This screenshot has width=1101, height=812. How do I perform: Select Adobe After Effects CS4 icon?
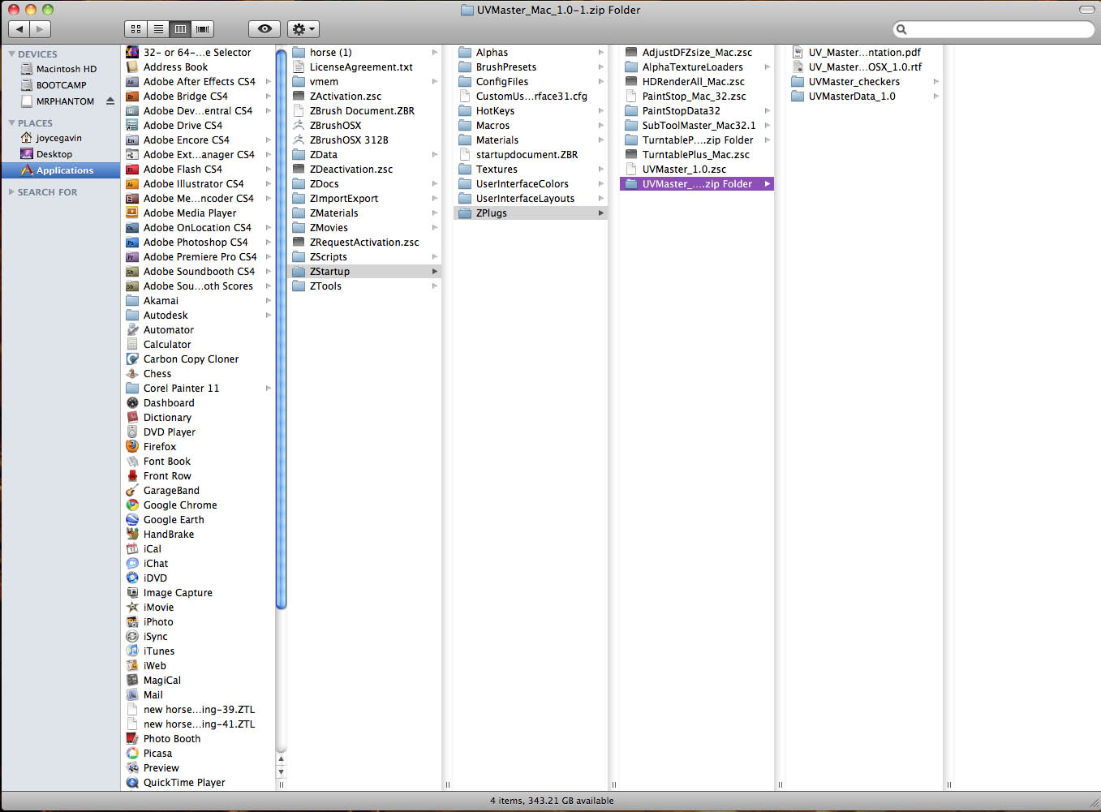(x=132, y=82)
